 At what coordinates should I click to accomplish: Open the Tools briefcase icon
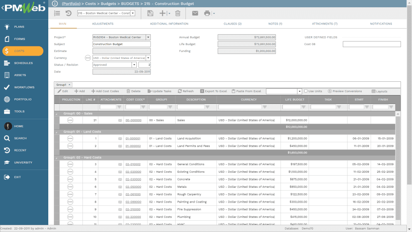[x=7, y=112]
